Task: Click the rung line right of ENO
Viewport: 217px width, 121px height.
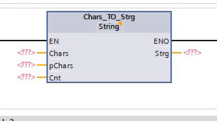Action: [194, 41]
